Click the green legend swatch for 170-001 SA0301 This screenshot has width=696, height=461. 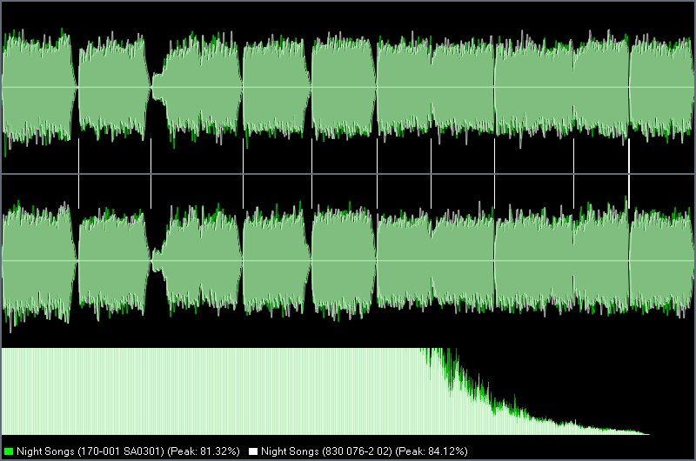(x=8, y=451)
